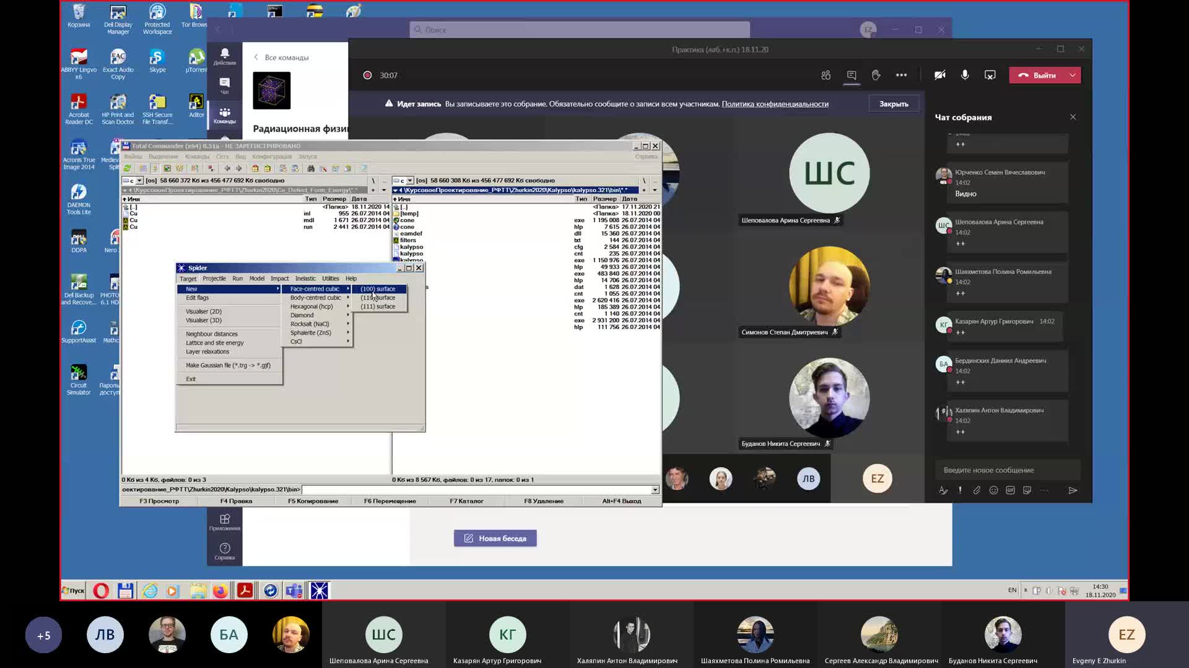Open Действия bell in Teams sidebar
Image resolution: width=1189 pixels, height=668 pixels.
point(225,56)
